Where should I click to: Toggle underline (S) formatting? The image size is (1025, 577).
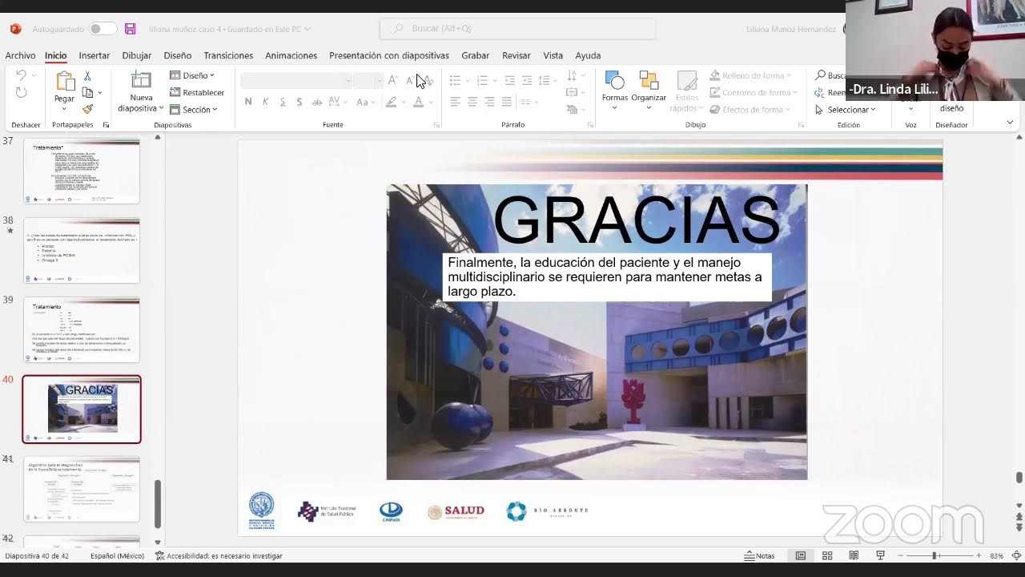(x=282, y=102)
